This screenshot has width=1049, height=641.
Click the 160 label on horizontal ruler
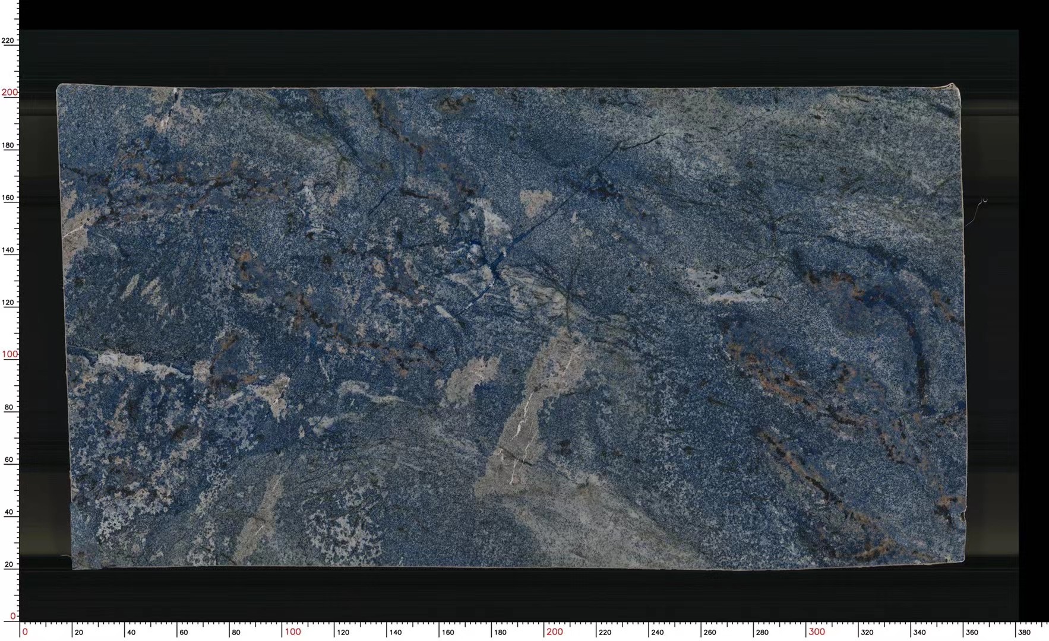click(x=448, y=633)
